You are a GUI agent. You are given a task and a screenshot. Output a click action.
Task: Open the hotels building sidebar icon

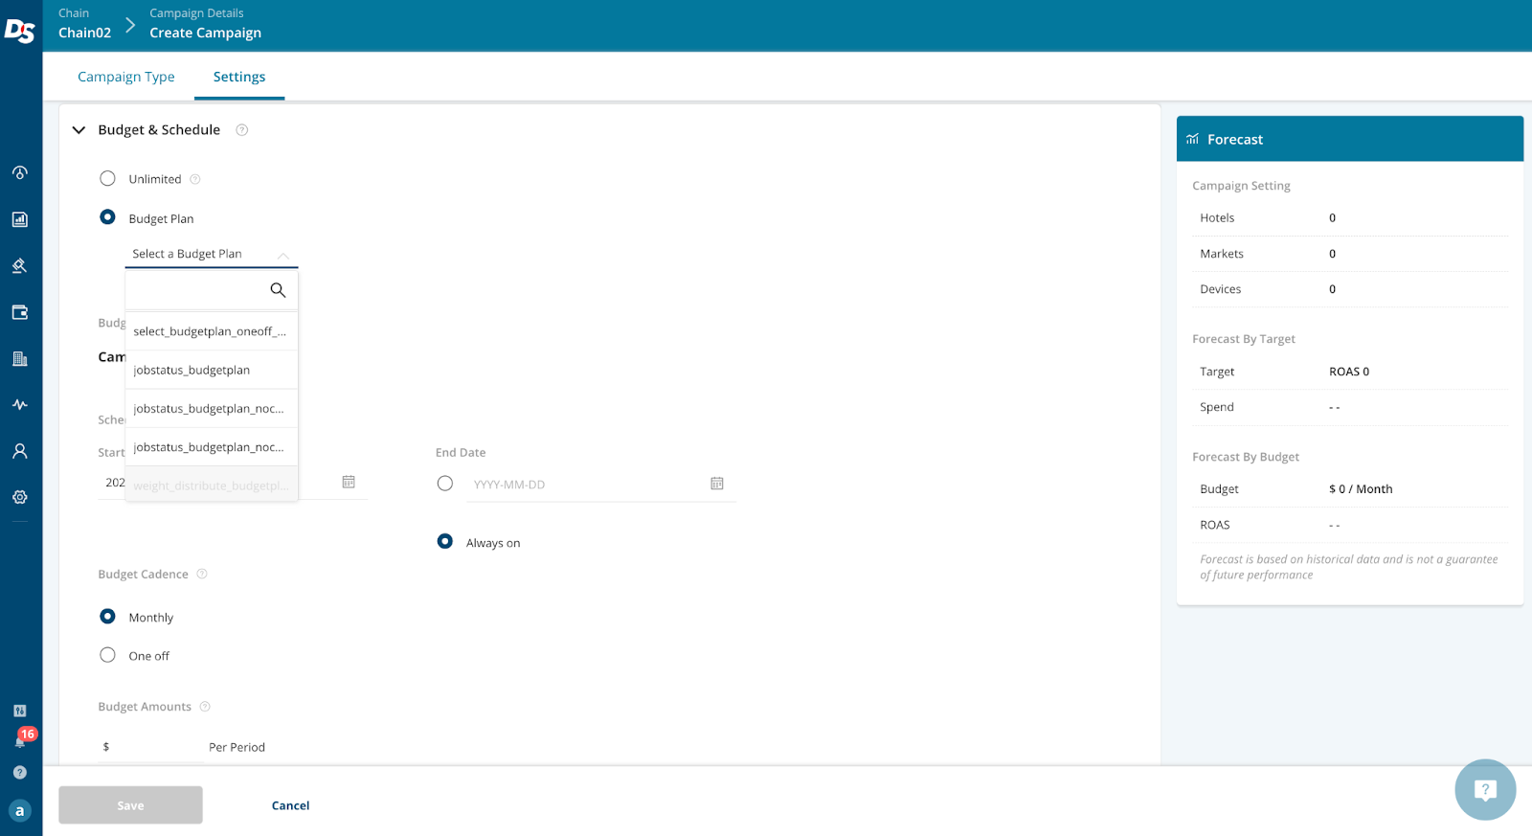click(x=19, y=358)
